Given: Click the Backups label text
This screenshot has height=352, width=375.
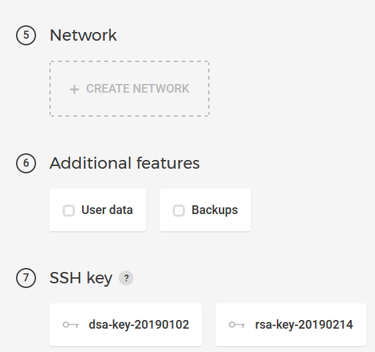Looking at the screenshot, I should pyautogui.click(x=215, y=210).
